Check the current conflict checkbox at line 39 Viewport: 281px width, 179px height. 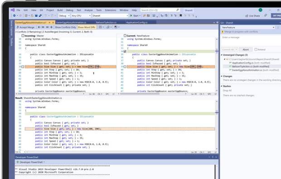point(125,67)
